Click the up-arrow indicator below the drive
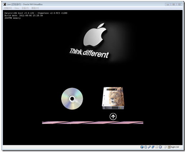185x152 pixels. point(113,116)
